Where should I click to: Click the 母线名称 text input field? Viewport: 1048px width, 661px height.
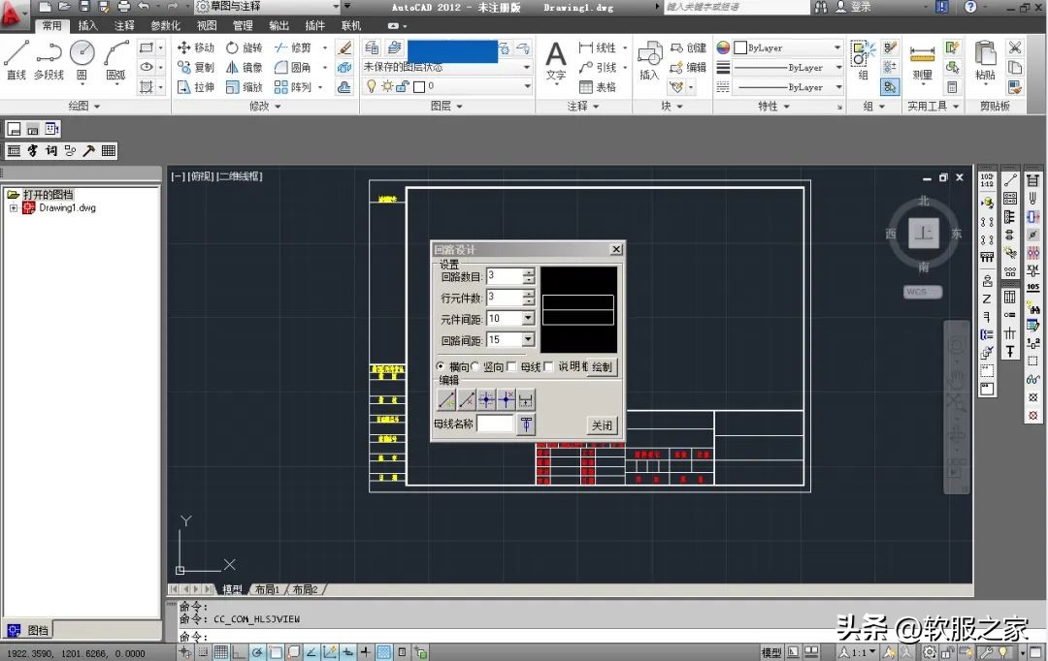click(x=494, y=425)
